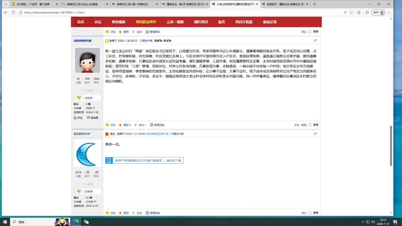Click the 招呼Ta link

tap(158, 41)
